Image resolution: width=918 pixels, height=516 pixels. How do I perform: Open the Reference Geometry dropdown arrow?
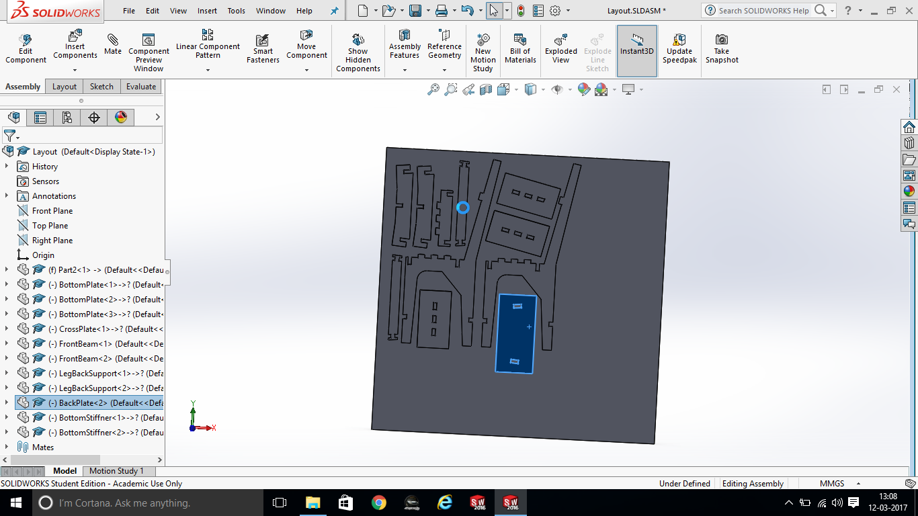pyautogui.click(x=444, y=70)
